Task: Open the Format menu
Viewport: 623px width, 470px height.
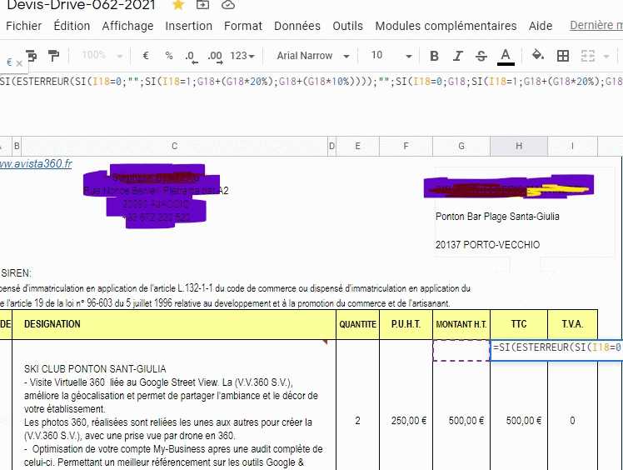Action: point(242,26)
